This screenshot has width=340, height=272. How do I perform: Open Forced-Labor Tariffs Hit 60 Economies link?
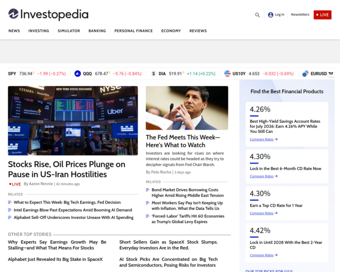pos(188,219)
